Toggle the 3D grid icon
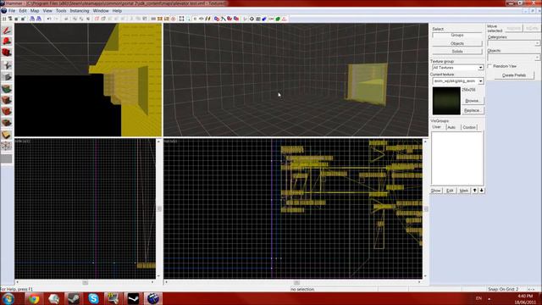 coord(10,19)
